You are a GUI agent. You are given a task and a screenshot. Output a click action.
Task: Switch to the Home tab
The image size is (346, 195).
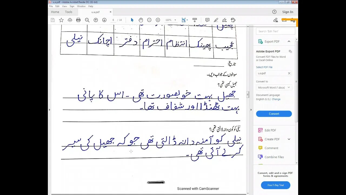tap(55, 12)
